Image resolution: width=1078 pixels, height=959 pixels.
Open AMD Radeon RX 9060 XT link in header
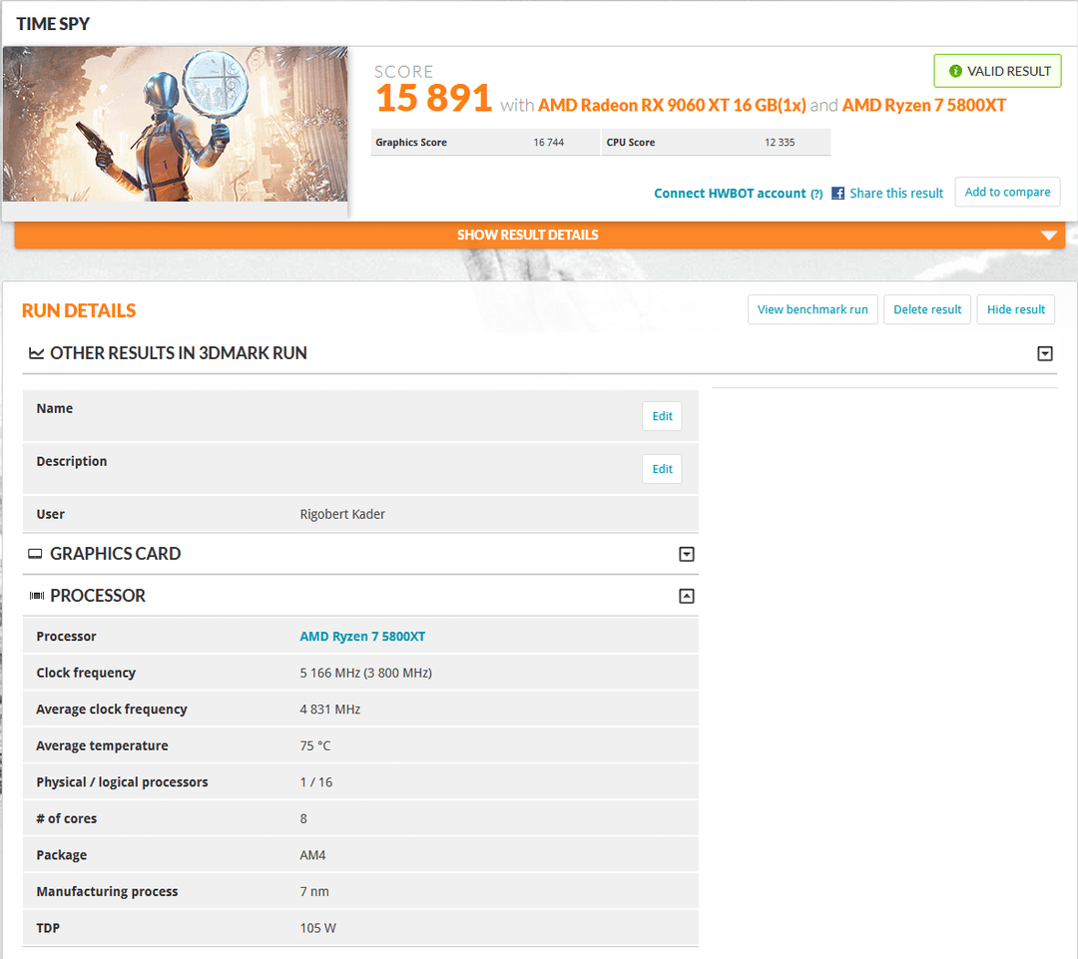click(x=672, y=105)
